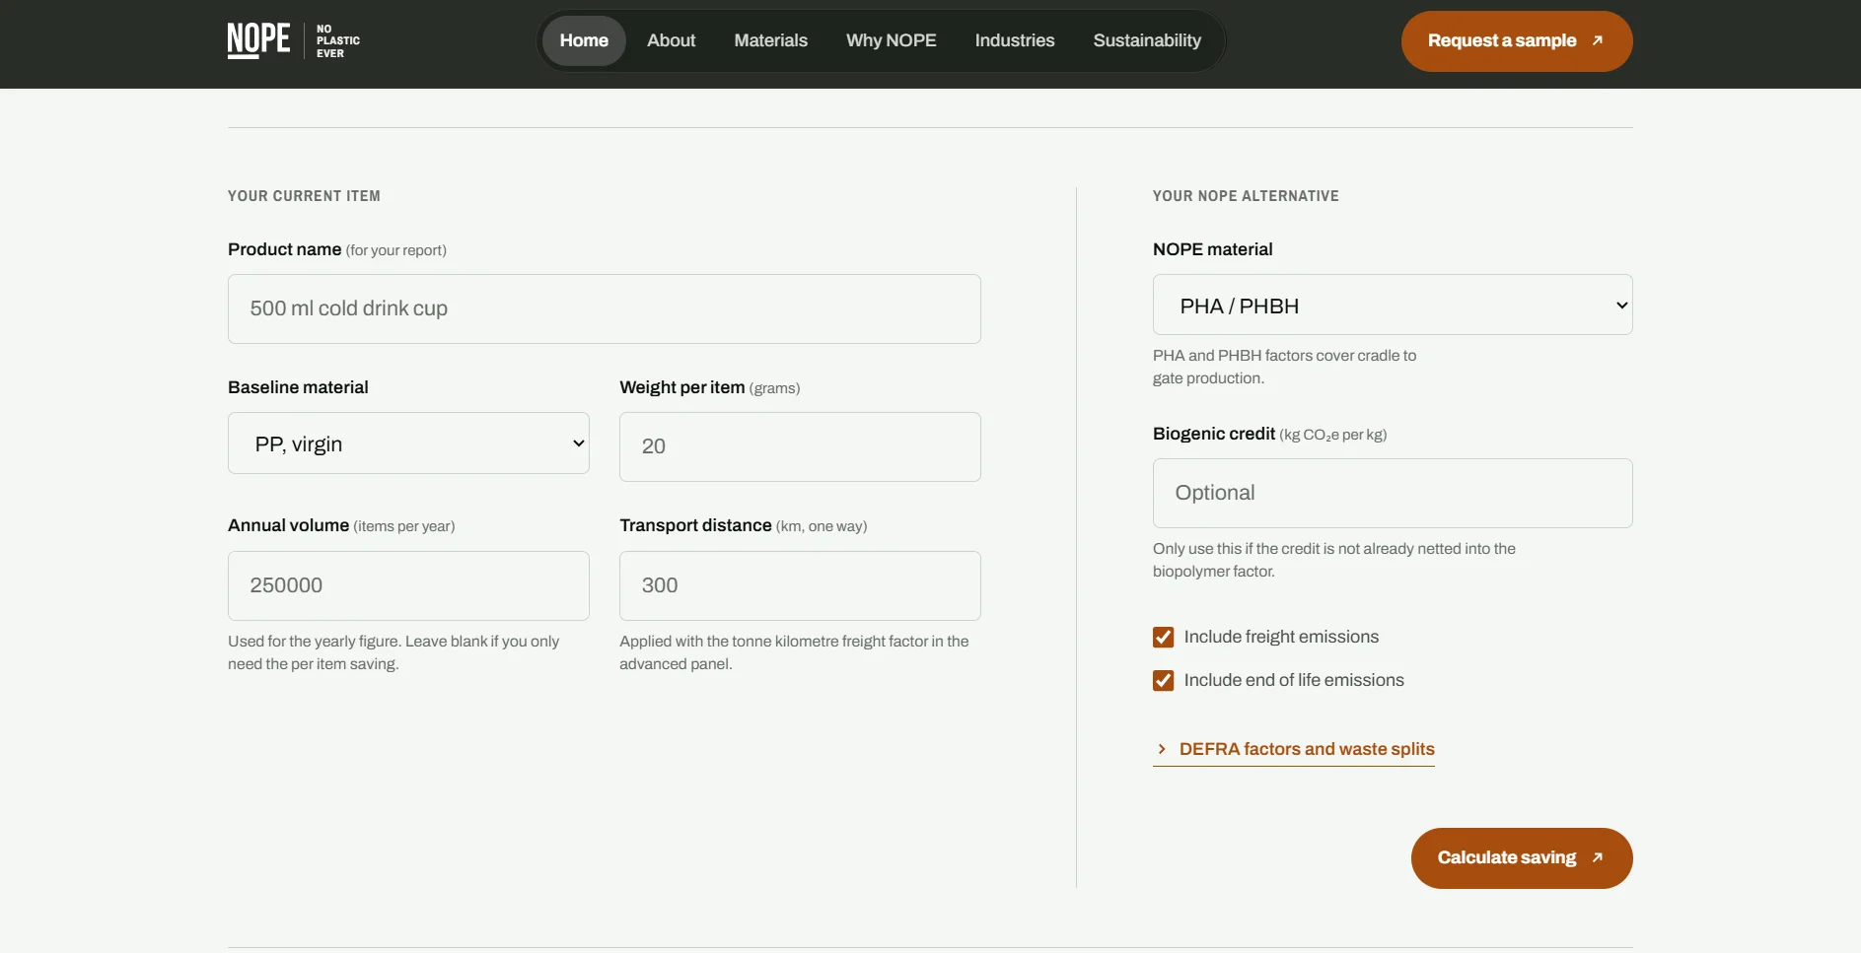Open the Industries nav item
This screenshot has height=953, width=1861.
1015,40
